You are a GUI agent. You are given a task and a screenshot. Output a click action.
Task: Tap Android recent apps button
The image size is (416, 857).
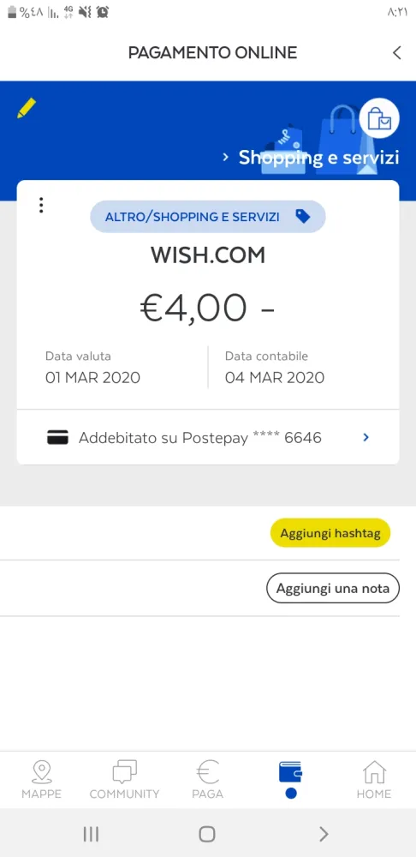tap(92, 834)
